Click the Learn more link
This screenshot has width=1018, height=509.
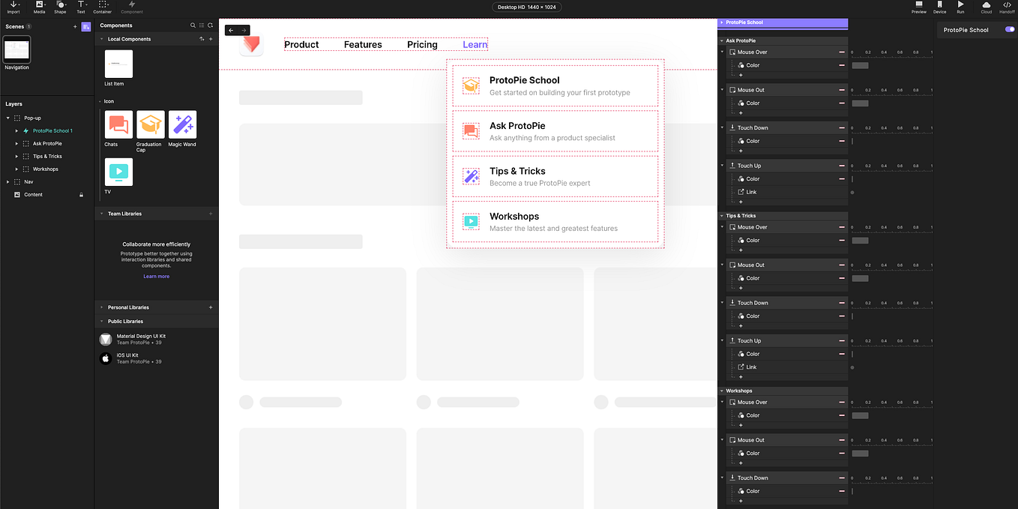[x=156, y=276]
